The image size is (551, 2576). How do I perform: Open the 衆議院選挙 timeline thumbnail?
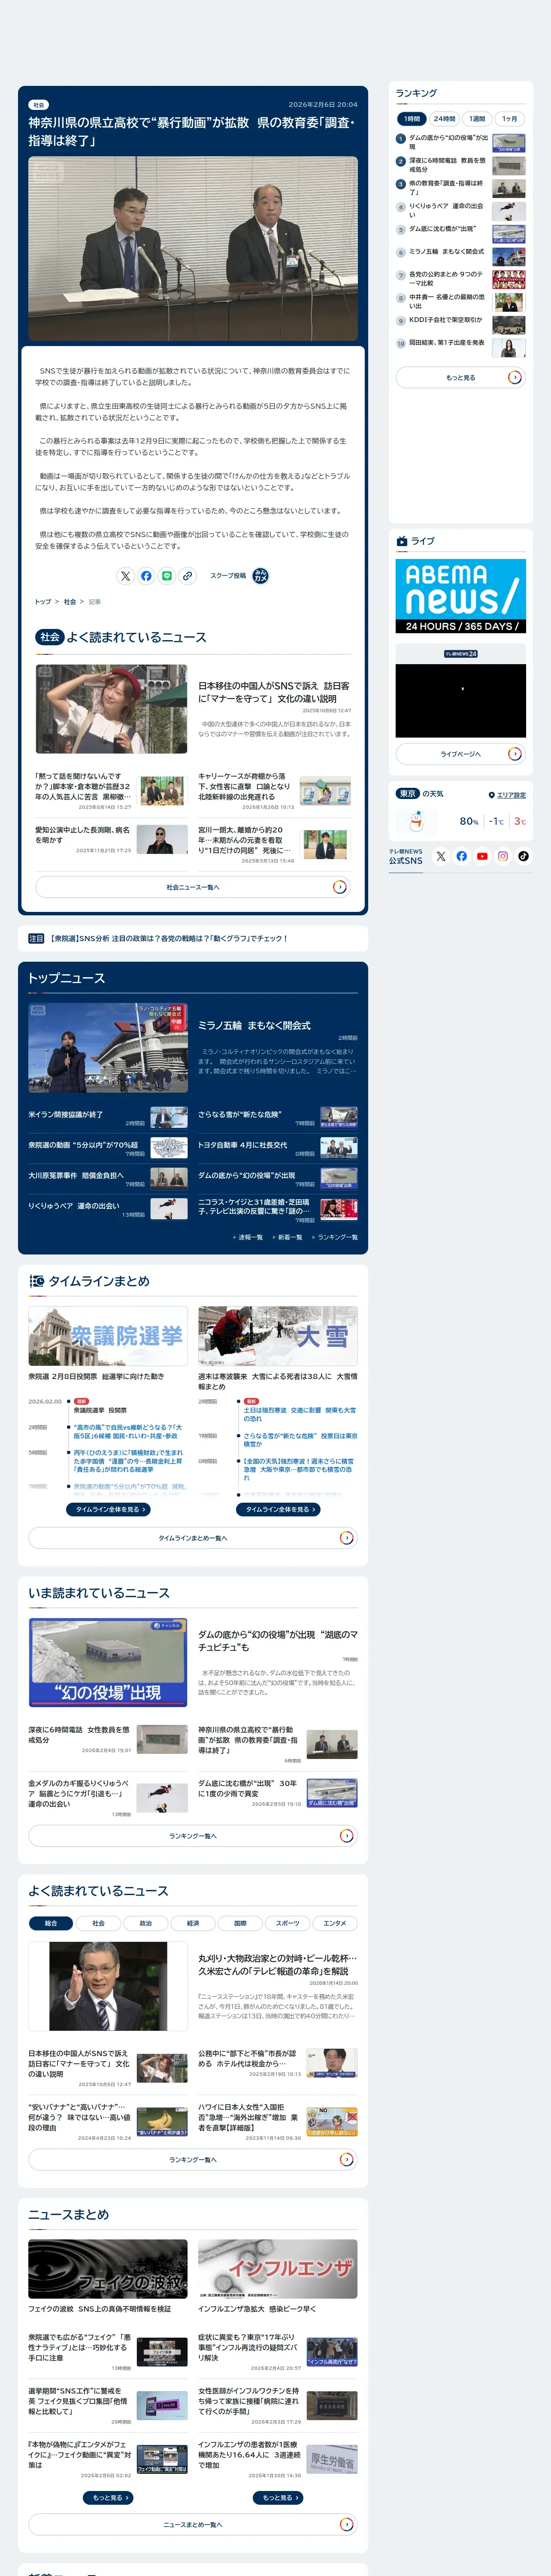tap(108, 1336)
